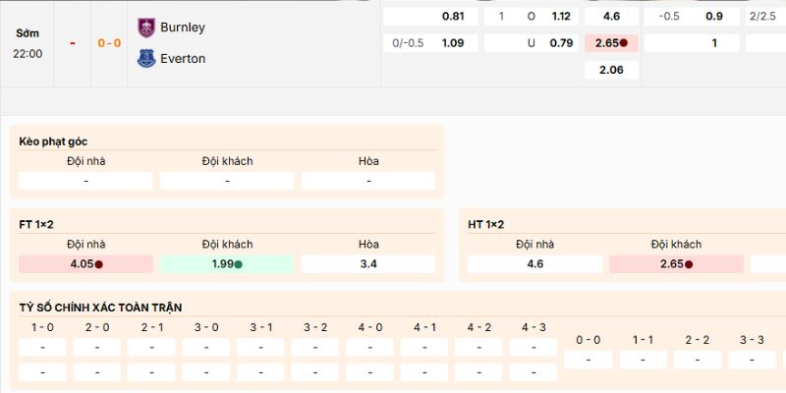Viewport: 786px width, 393px height.
Task: Select corner bet home team cell
Action: click(x=85, y=181)
